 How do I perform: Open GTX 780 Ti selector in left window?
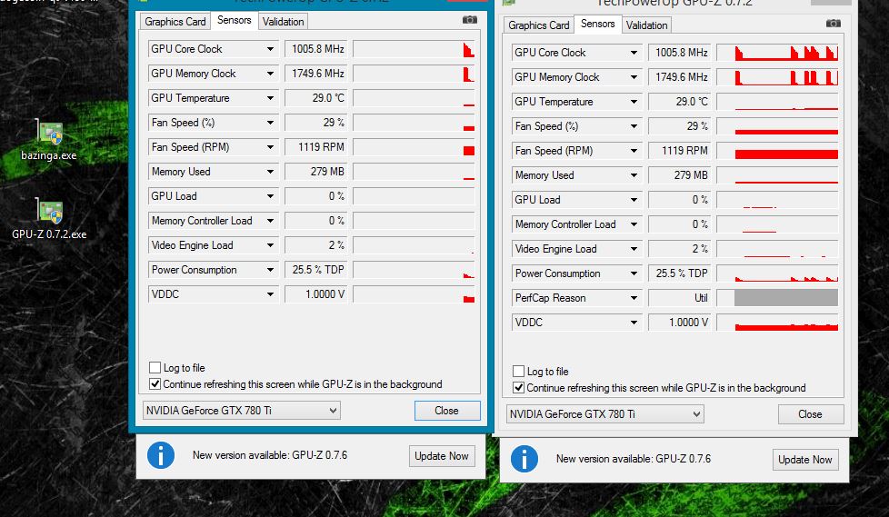point(241,411)
